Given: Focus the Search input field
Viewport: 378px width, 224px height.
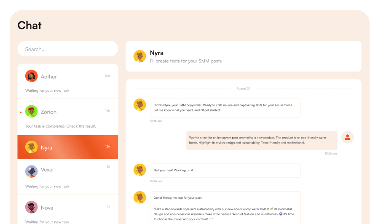Looking at the screenshot, I should pyautogui.click(x=67, y=49).
